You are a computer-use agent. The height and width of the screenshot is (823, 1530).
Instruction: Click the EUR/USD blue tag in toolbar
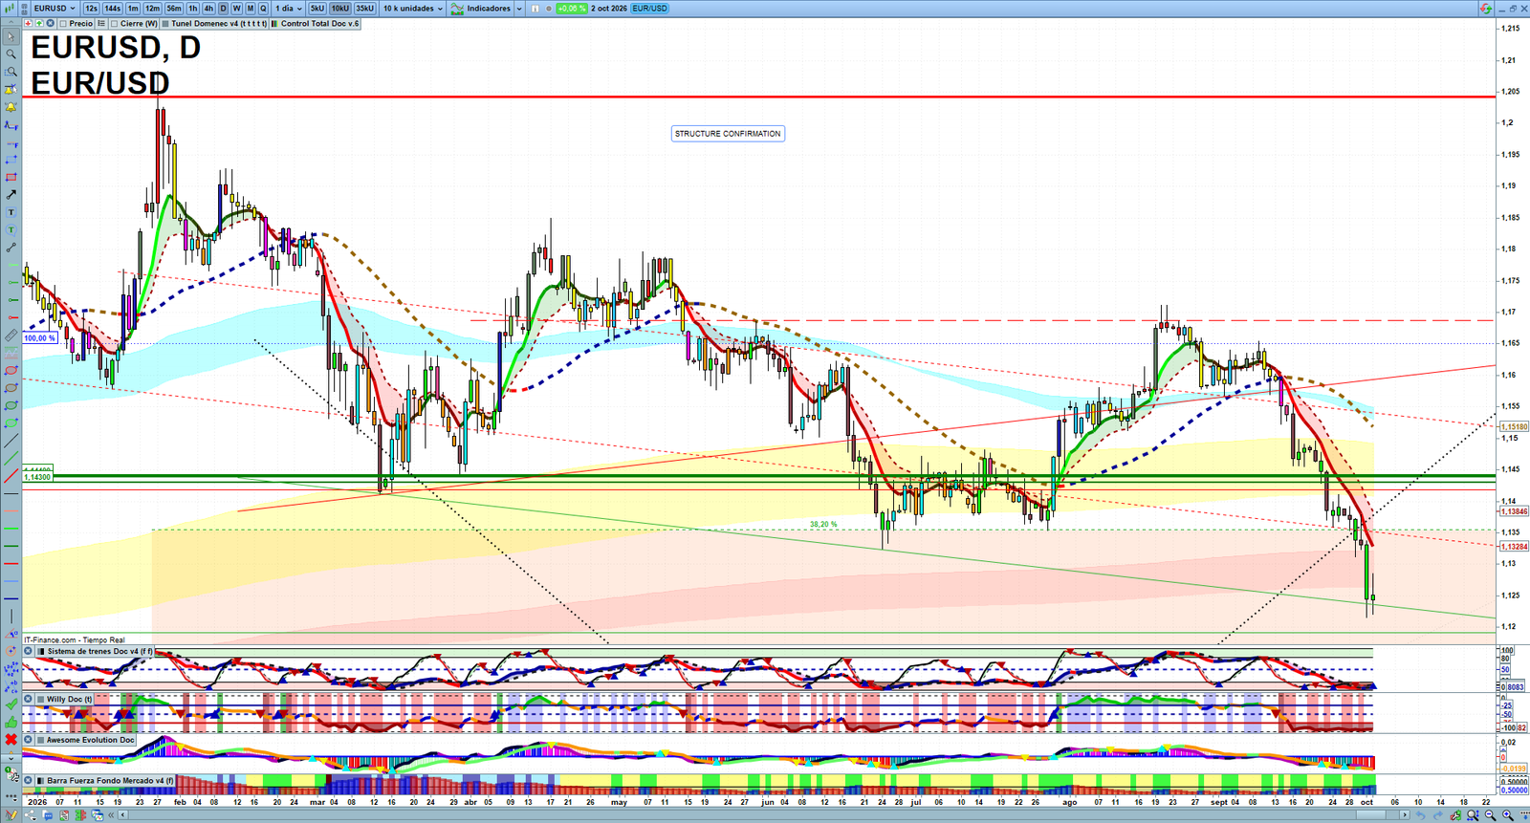(x=650, y=9)
